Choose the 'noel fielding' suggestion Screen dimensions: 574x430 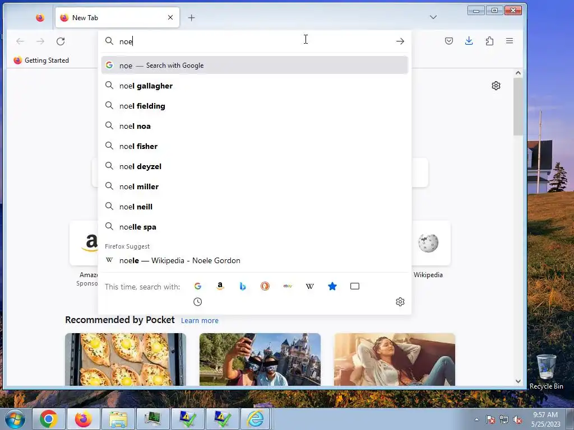click(255, 106)
